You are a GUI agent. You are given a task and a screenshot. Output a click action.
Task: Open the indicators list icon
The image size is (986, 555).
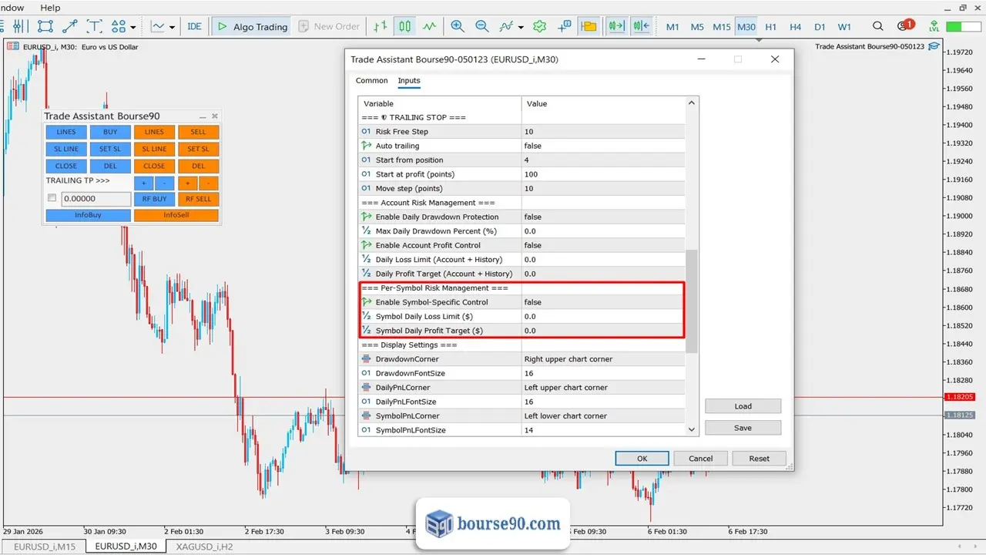(x=506, y=26)
